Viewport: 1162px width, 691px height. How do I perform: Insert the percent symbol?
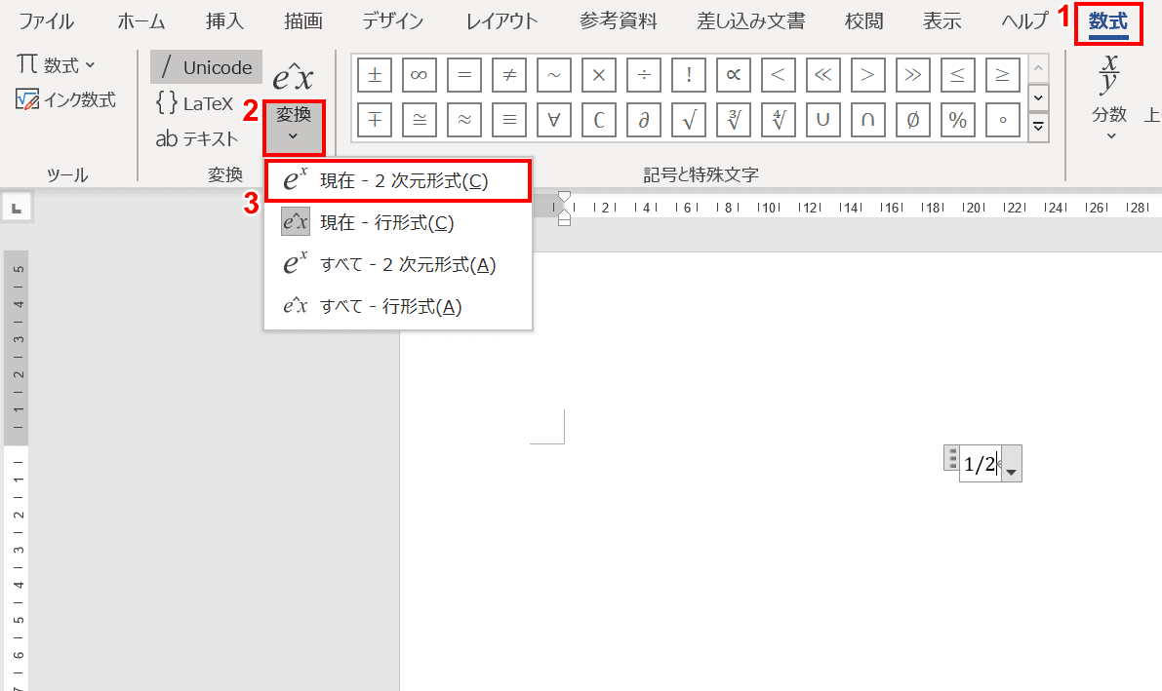[x=957, y=120]
